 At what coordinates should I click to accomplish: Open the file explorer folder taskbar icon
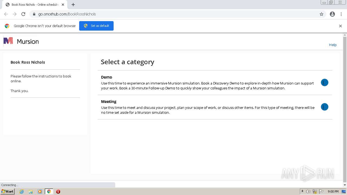pyautogui.click(x=31, y=191)
